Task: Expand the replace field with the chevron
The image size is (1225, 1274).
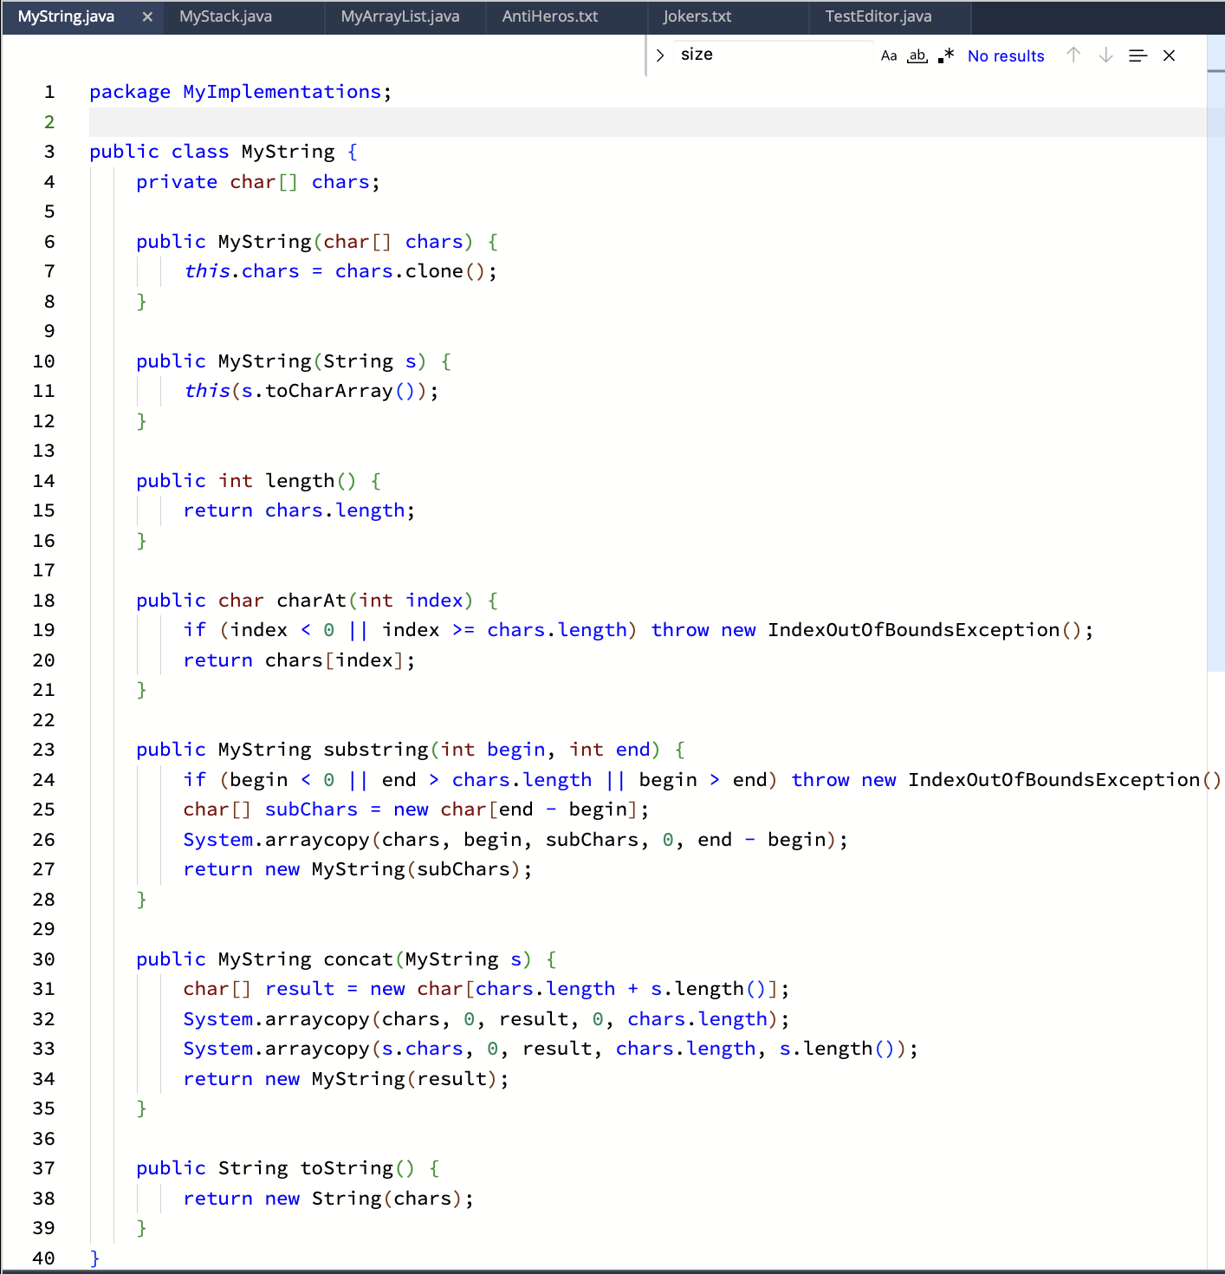Action: pyautogui.click(x=660, y=55)
